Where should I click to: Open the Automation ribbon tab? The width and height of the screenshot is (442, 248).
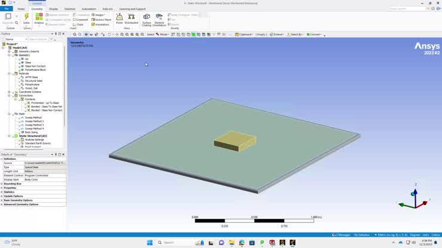[x=88, y=9]
